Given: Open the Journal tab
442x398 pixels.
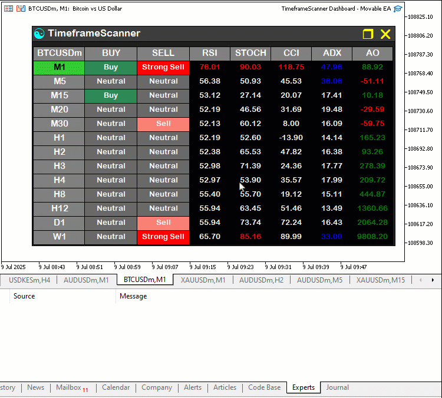Looking at the screenshot, I should point(338,387).
